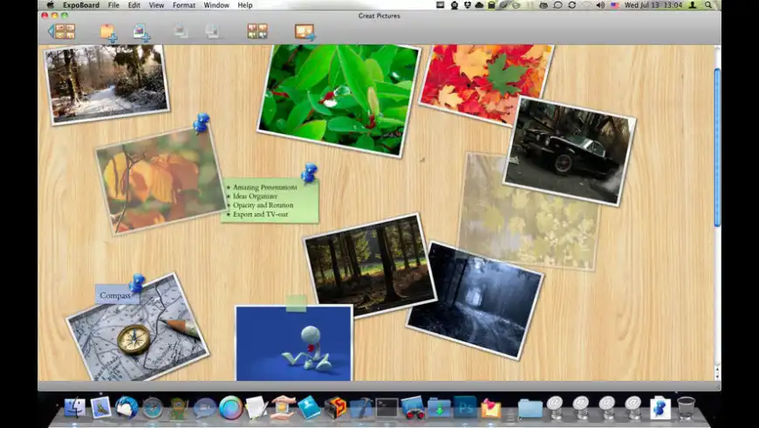Click the back-to-boards icon in toolbar
This screenshot has height=428, width=759.
click(61, 31)
